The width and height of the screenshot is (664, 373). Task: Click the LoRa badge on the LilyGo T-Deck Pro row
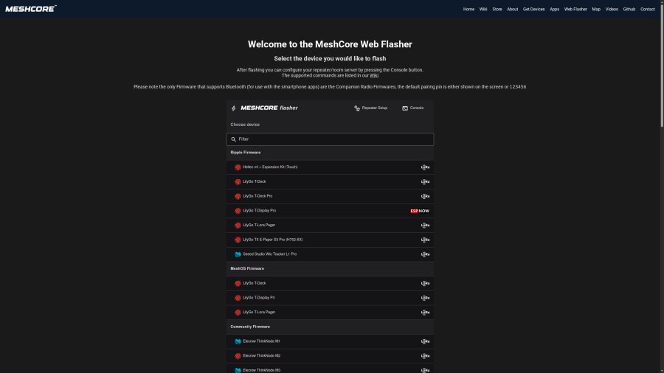[x=425, y=196]
